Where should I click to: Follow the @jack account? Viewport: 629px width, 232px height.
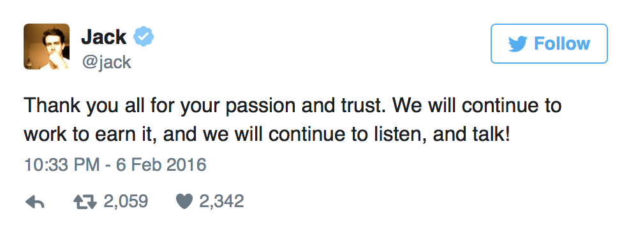coord(549,44)
